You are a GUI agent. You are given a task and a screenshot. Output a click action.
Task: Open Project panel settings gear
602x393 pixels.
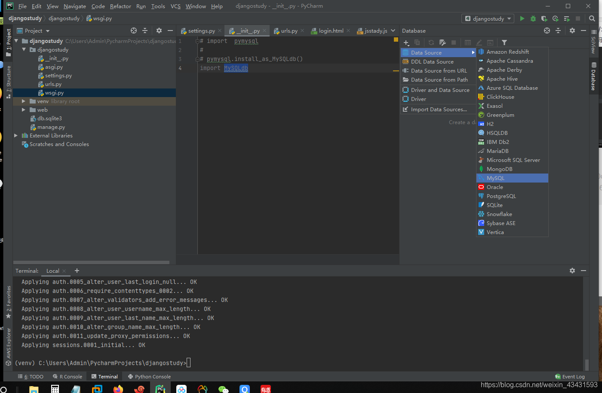(x=159, y=30)
